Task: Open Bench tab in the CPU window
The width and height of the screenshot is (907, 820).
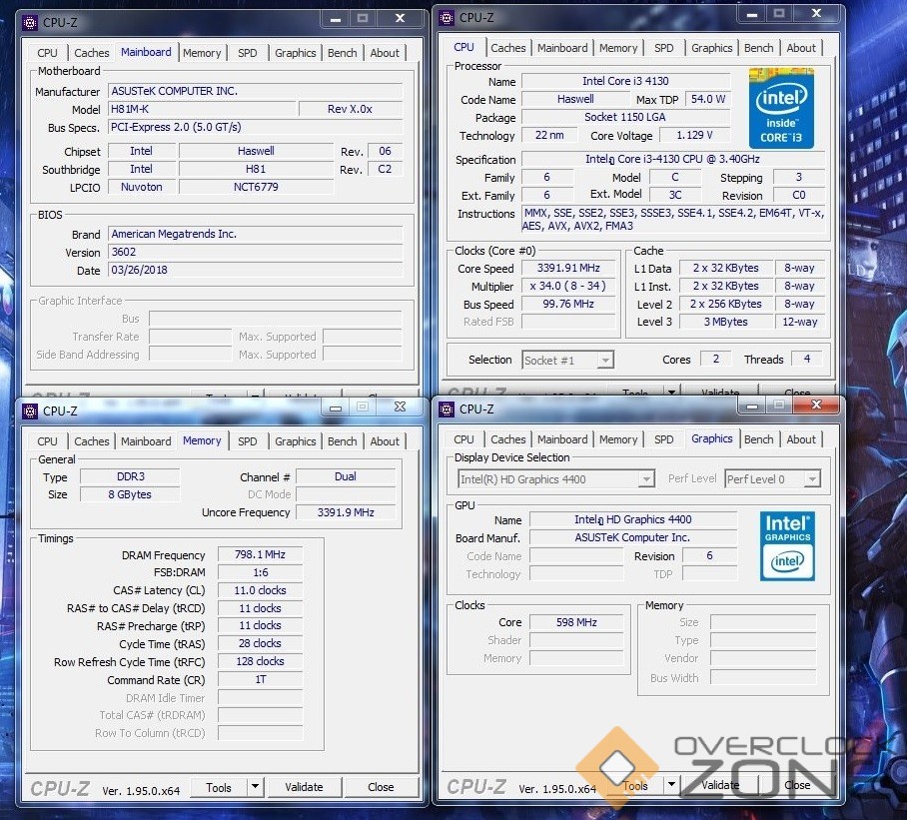Action: [758, 48]
